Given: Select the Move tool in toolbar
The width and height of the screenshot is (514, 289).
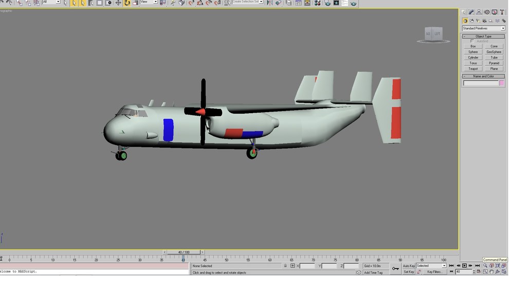Looking at the screenshot, I should click(118, 3).
